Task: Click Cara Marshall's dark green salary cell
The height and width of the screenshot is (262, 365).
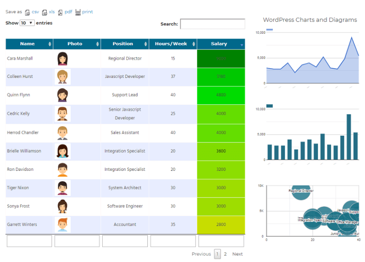Action: 221,58
